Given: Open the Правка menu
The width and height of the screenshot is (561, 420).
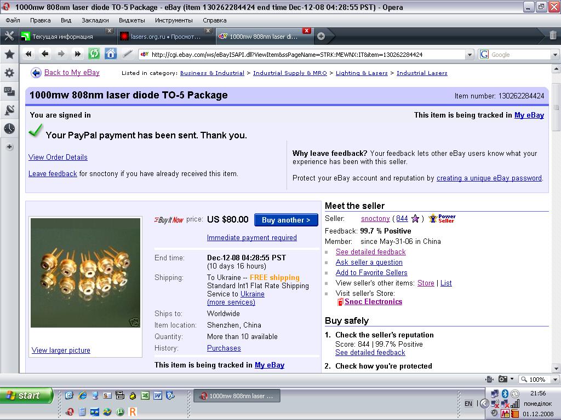Looking at the screenshot, I should click(41, 20).
